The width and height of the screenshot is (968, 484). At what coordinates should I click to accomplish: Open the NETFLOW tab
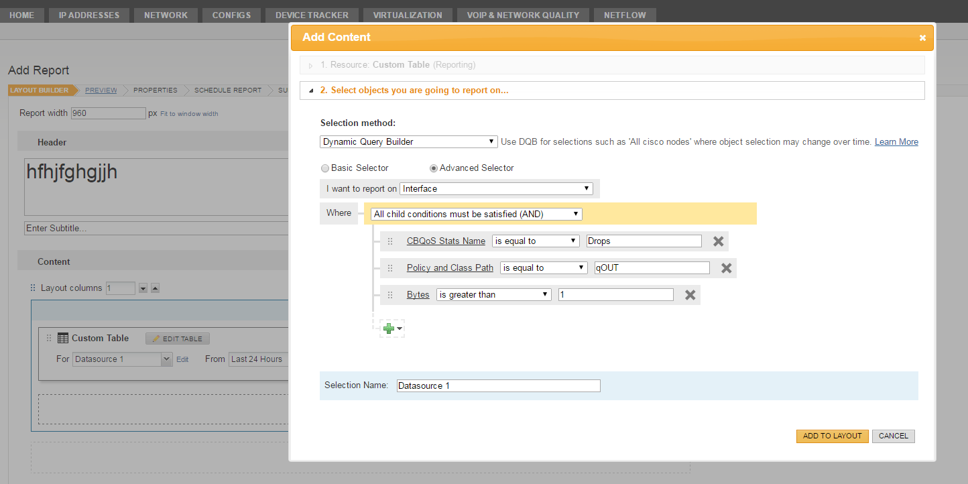coord(625,15)
